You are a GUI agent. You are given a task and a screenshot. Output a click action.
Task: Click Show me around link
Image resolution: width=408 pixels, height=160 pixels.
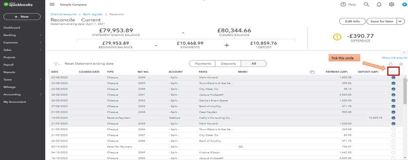[x=394, y=58]
